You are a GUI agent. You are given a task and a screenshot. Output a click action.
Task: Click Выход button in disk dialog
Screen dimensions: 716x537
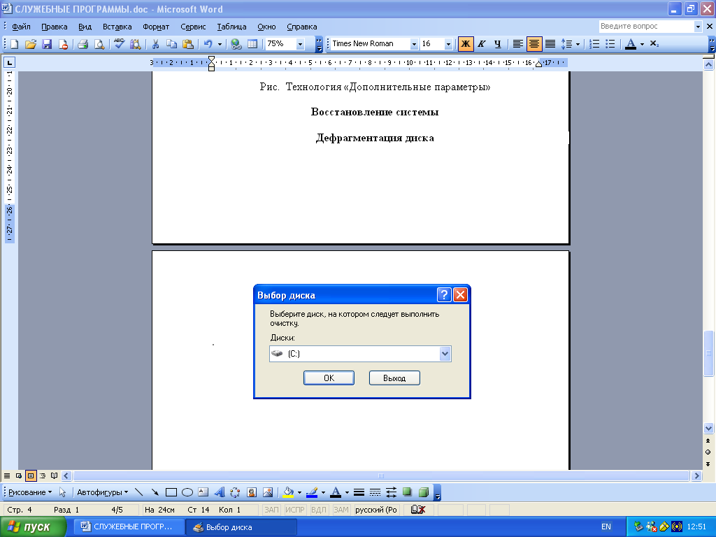[394, 378]
